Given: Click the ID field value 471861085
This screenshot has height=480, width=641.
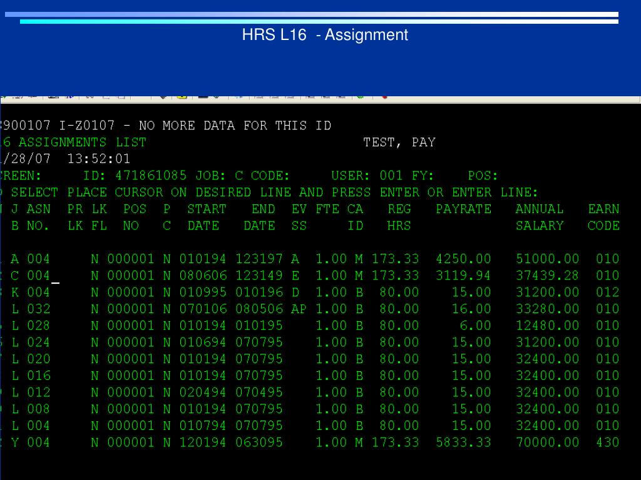Looking at the screenshot, I should point(151,176).
